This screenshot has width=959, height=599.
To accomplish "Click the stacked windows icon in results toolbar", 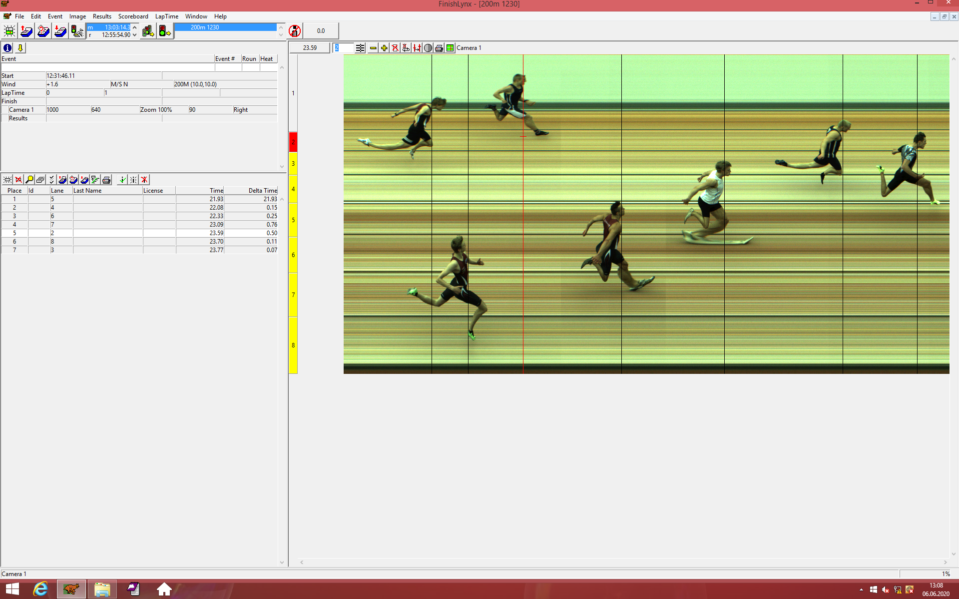I will coord(40,180).
